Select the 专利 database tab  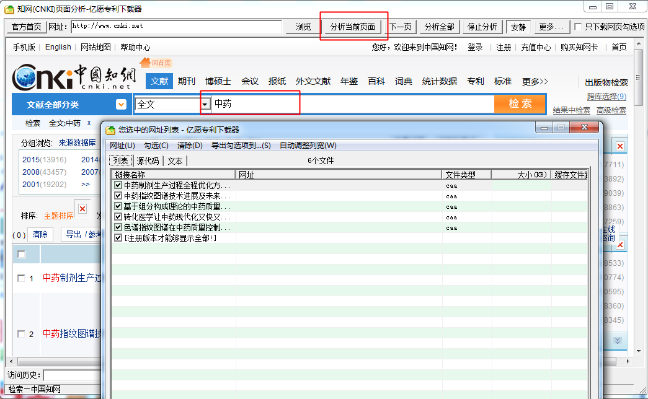pos(475,81)
